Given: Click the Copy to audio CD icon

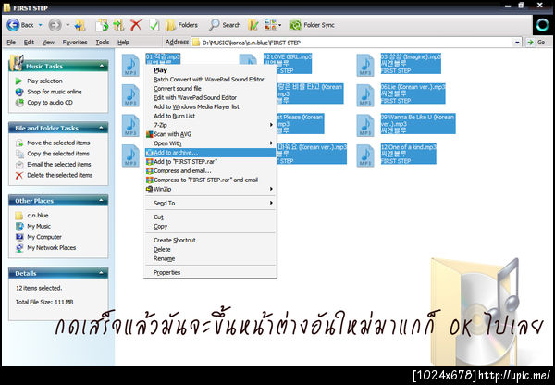Looking at the screenshot, I should click(19, 103).
